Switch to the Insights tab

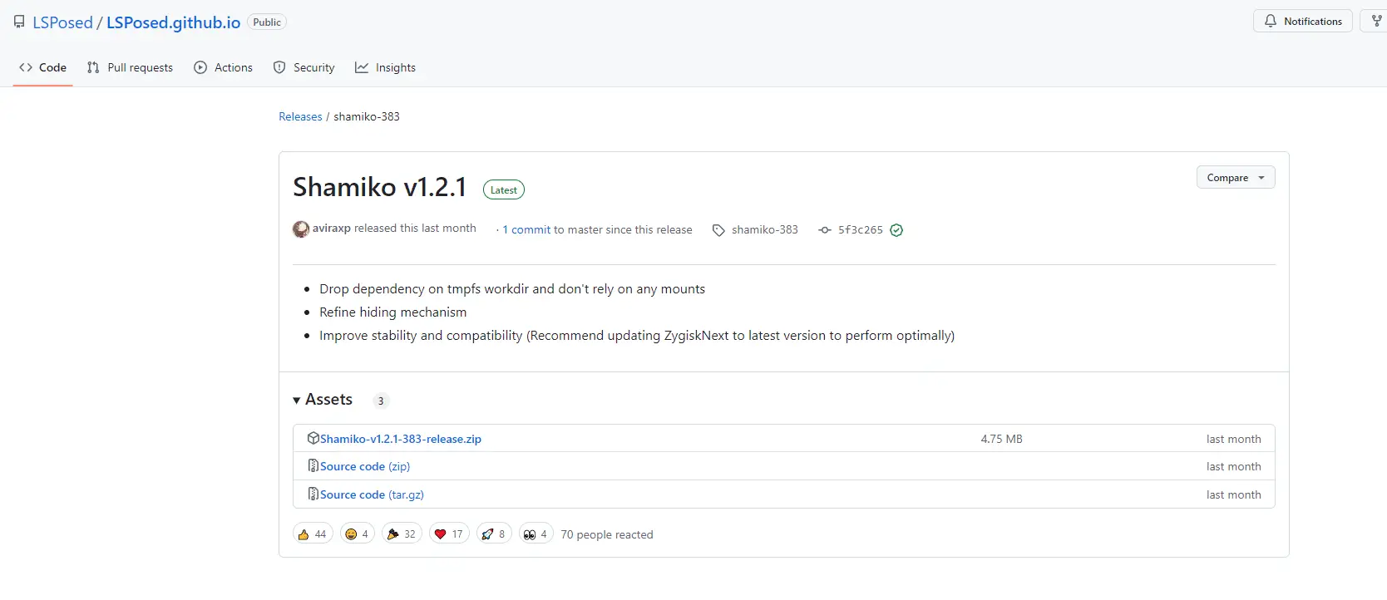click(386, 67)
